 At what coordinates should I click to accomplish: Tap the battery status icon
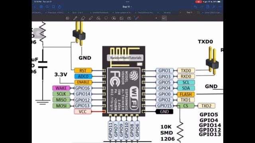[219, 2]
